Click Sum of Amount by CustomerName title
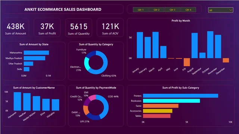This screenshot has height=134, width=239. click(x=34, y=88)
